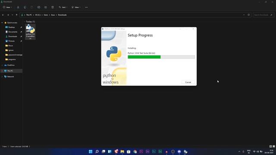
Task: Click the clock and date in the taskbar
Action: pyautogui.click(x=269, y=152)
